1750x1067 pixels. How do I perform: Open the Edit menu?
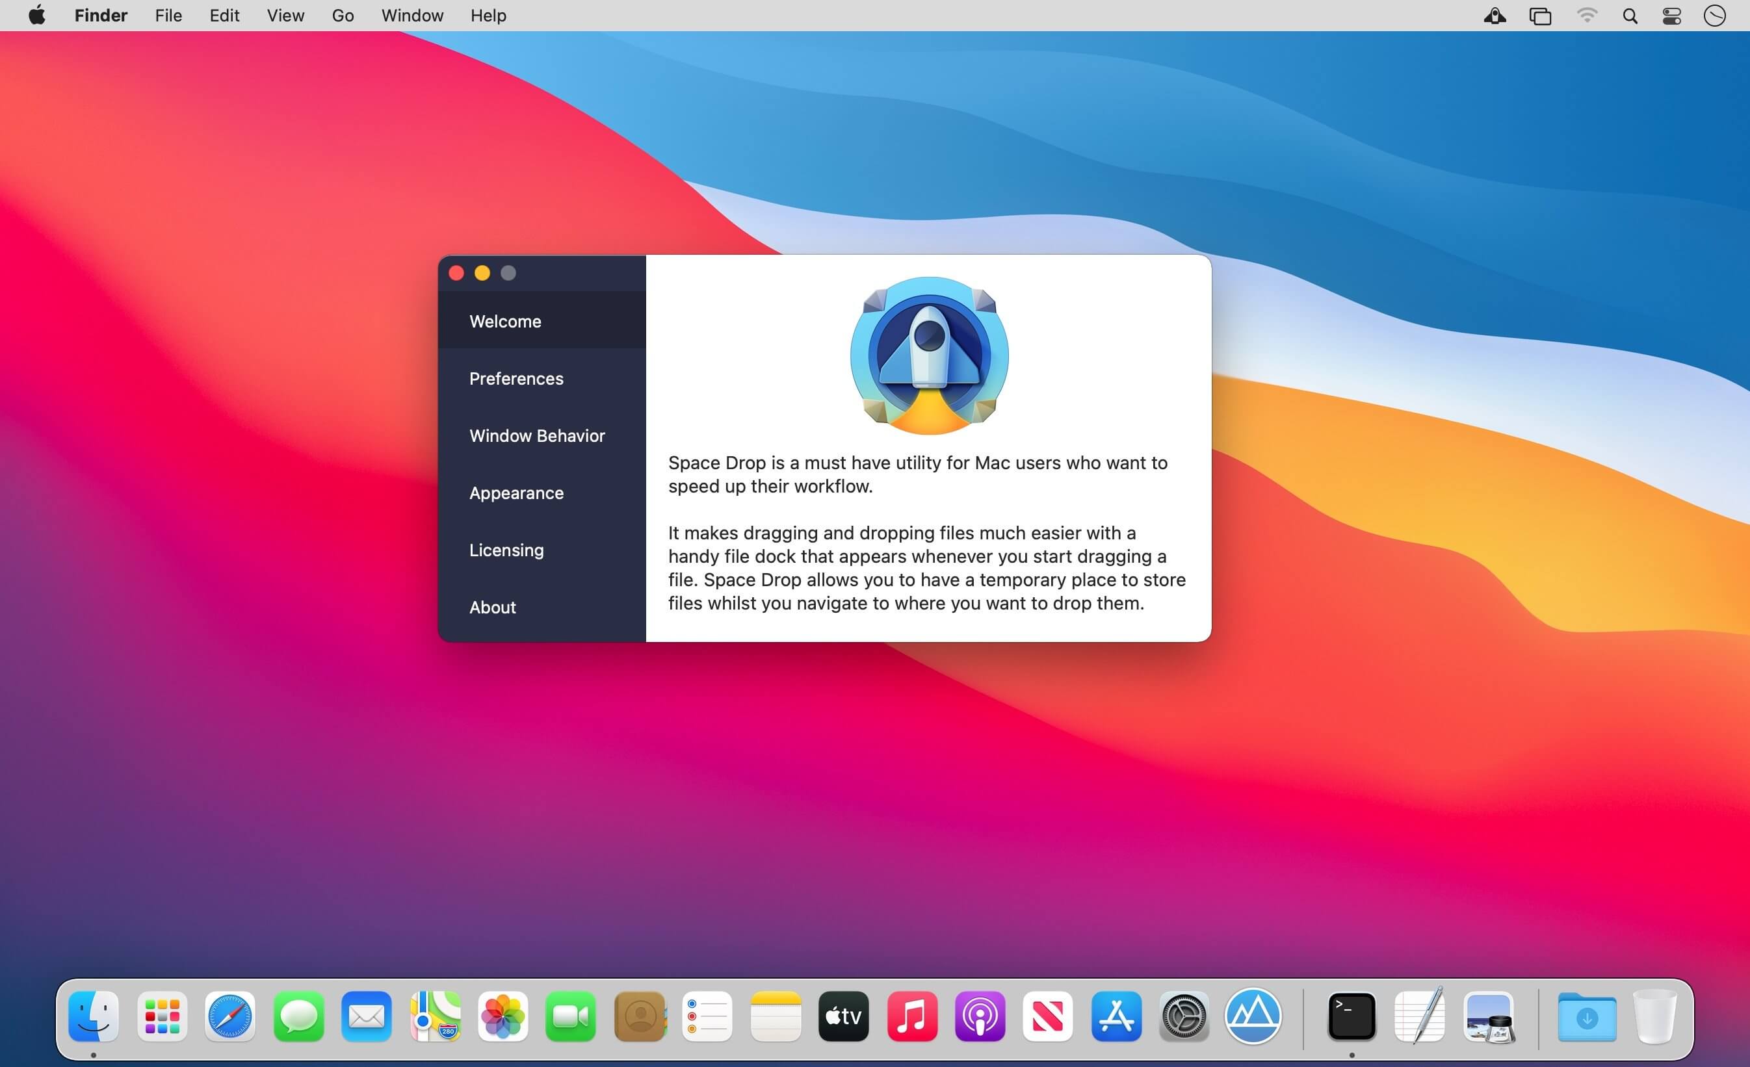pos(224,15)
